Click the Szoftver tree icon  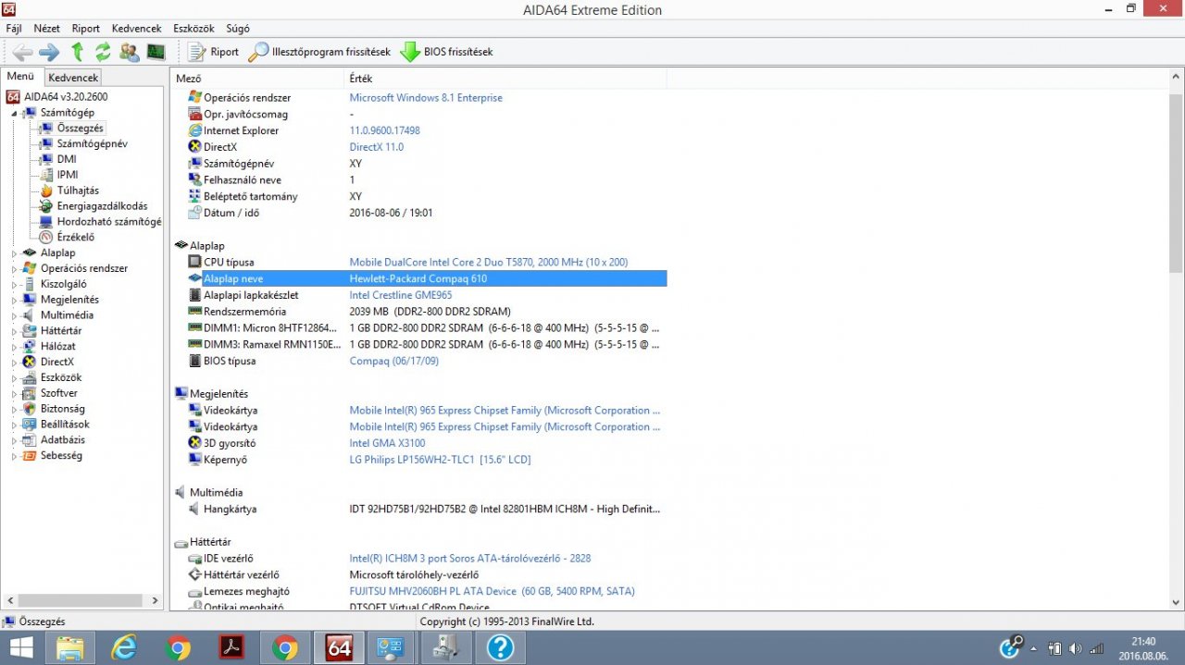[30, 393]
